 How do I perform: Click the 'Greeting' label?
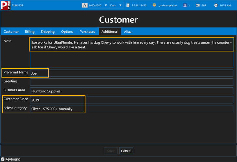(x=10, y=81)
